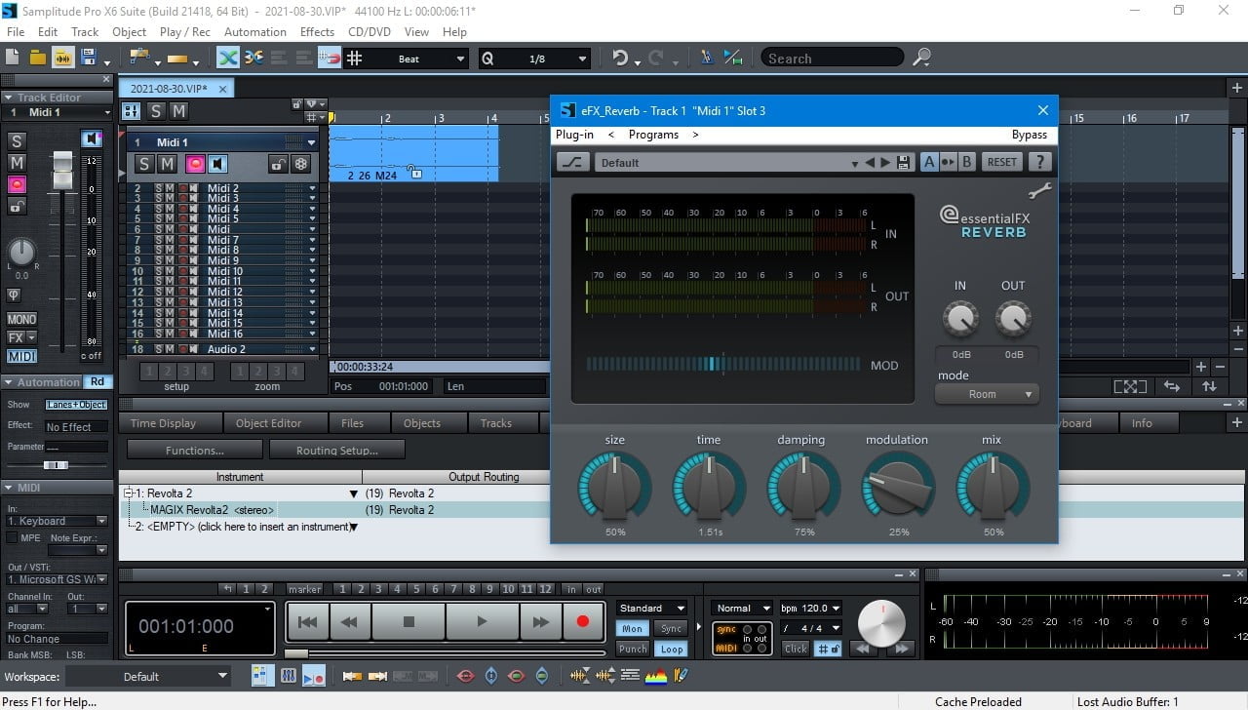Click the load audio file waveform icon
The image size is (1248, 710).
pos(63,59)
